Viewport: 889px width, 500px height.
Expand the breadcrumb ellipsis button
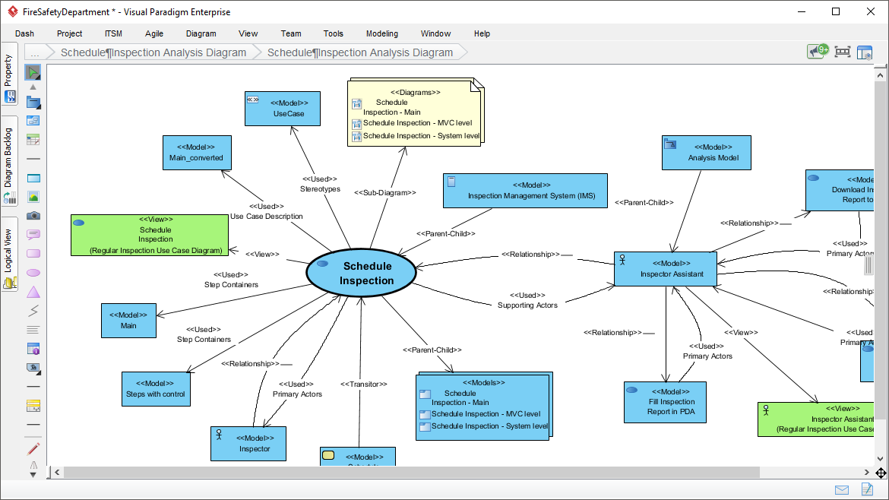point(35,52)
